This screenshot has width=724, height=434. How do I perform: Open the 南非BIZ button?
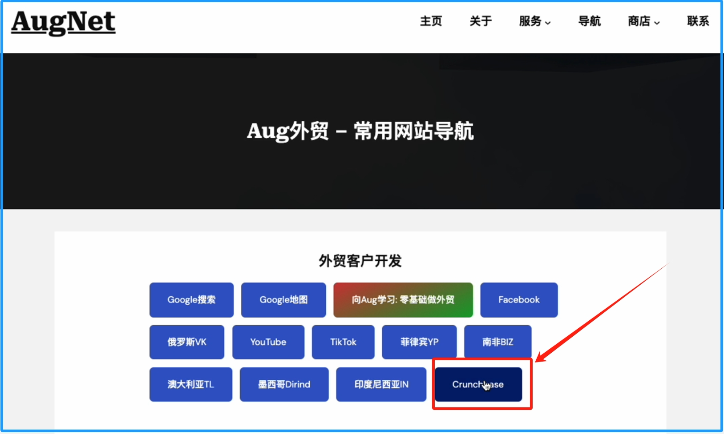[497, 342]
